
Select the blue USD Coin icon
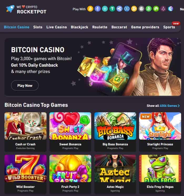tap(127, 9)
